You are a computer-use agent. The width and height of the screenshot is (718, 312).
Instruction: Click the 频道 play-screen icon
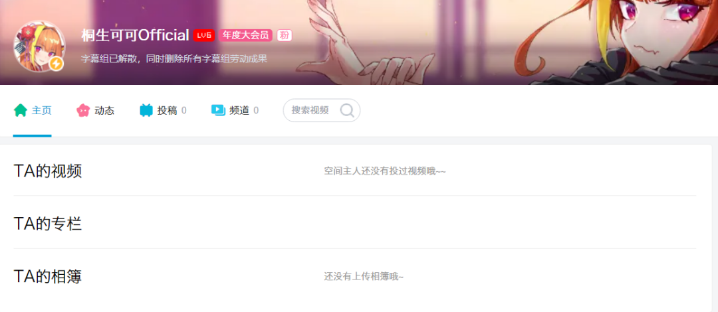click(x=218, y=110)
